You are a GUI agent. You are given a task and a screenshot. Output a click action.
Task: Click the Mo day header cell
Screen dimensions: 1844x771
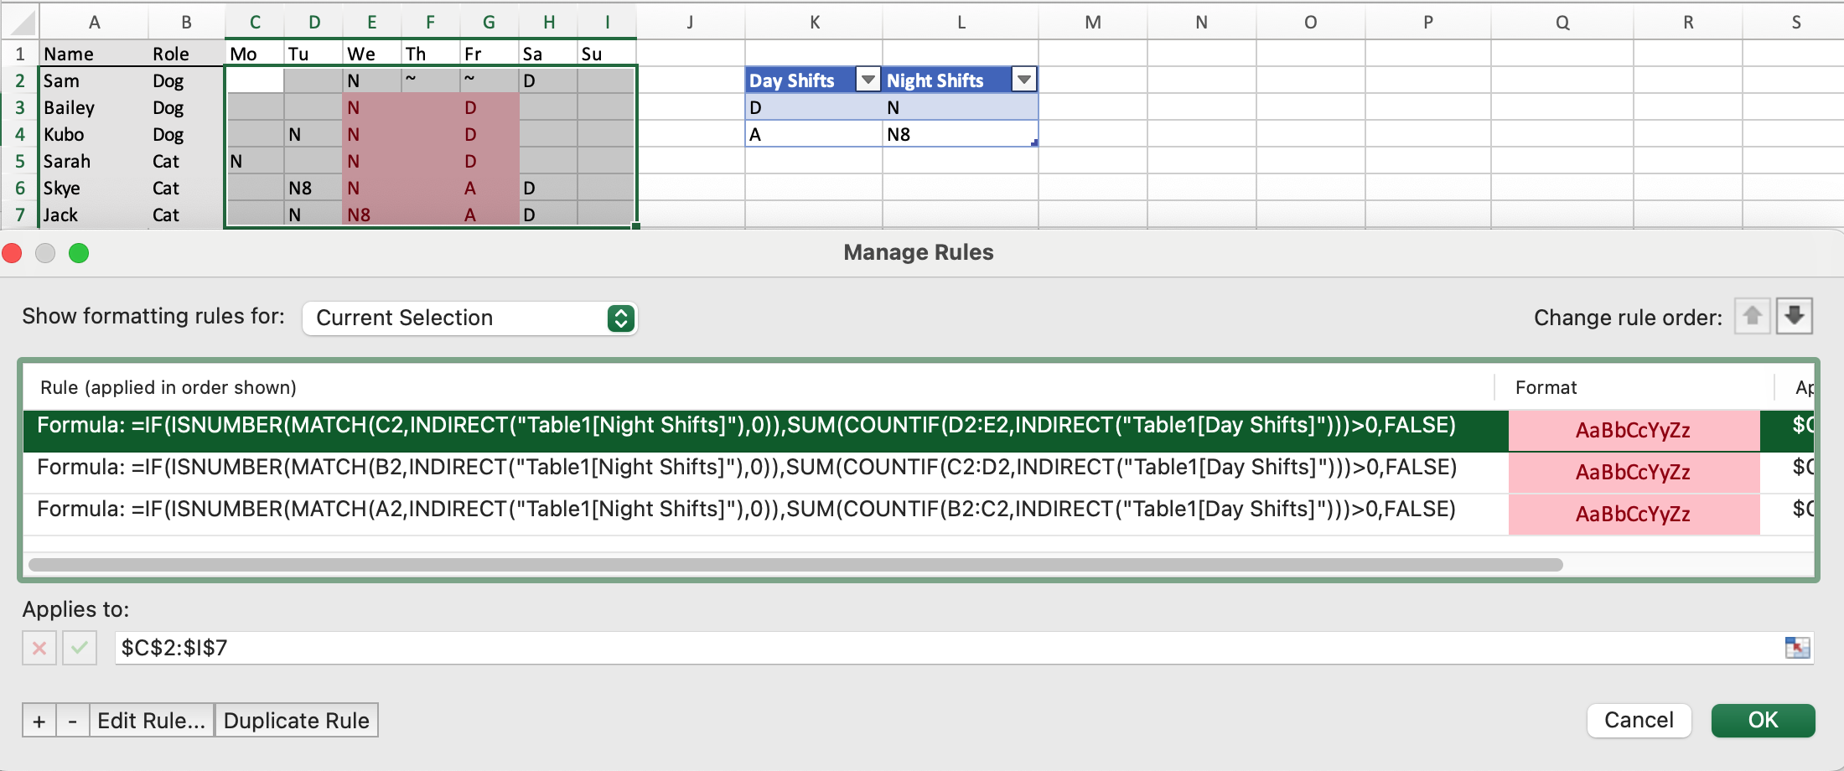tap(255, 54)
